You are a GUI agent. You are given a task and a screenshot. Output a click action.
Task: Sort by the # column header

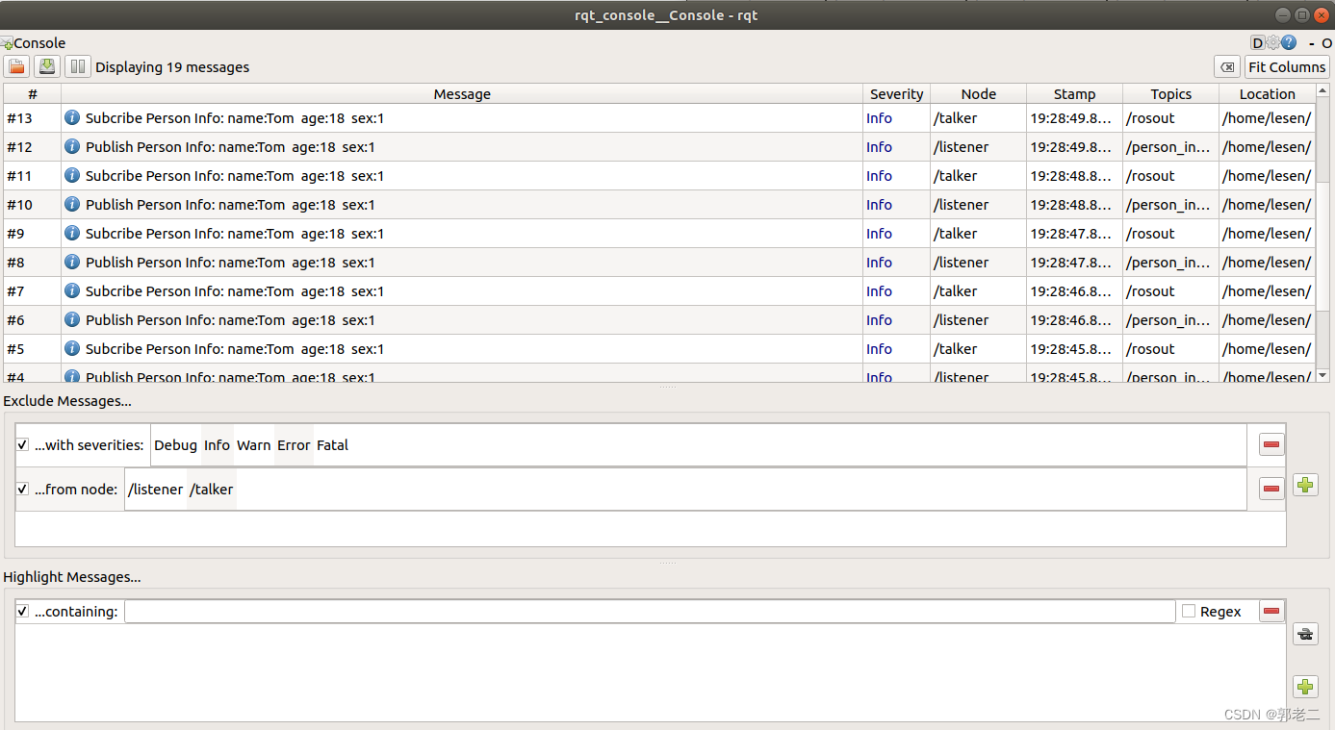33,94
